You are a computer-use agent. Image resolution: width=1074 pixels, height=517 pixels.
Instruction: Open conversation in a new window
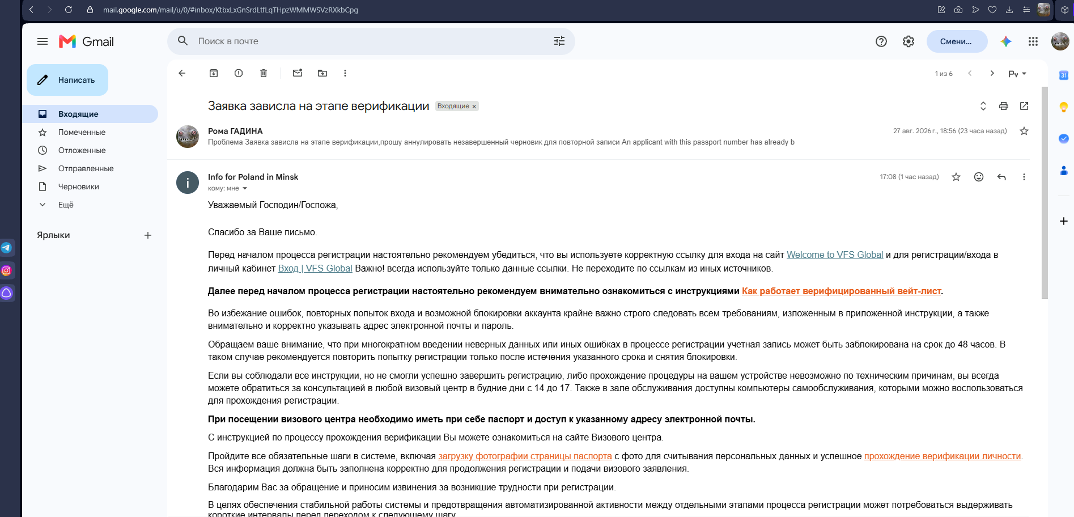(1024, 106)
